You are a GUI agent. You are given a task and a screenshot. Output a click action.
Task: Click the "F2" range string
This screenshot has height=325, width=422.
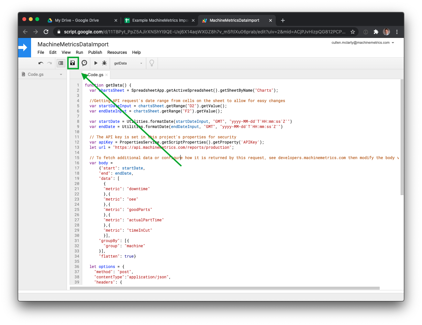[x=187, y=111]
